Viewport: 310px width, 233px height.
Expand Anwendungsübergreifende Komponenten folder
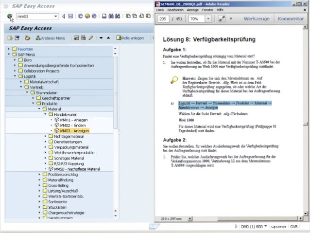point(15,65)
